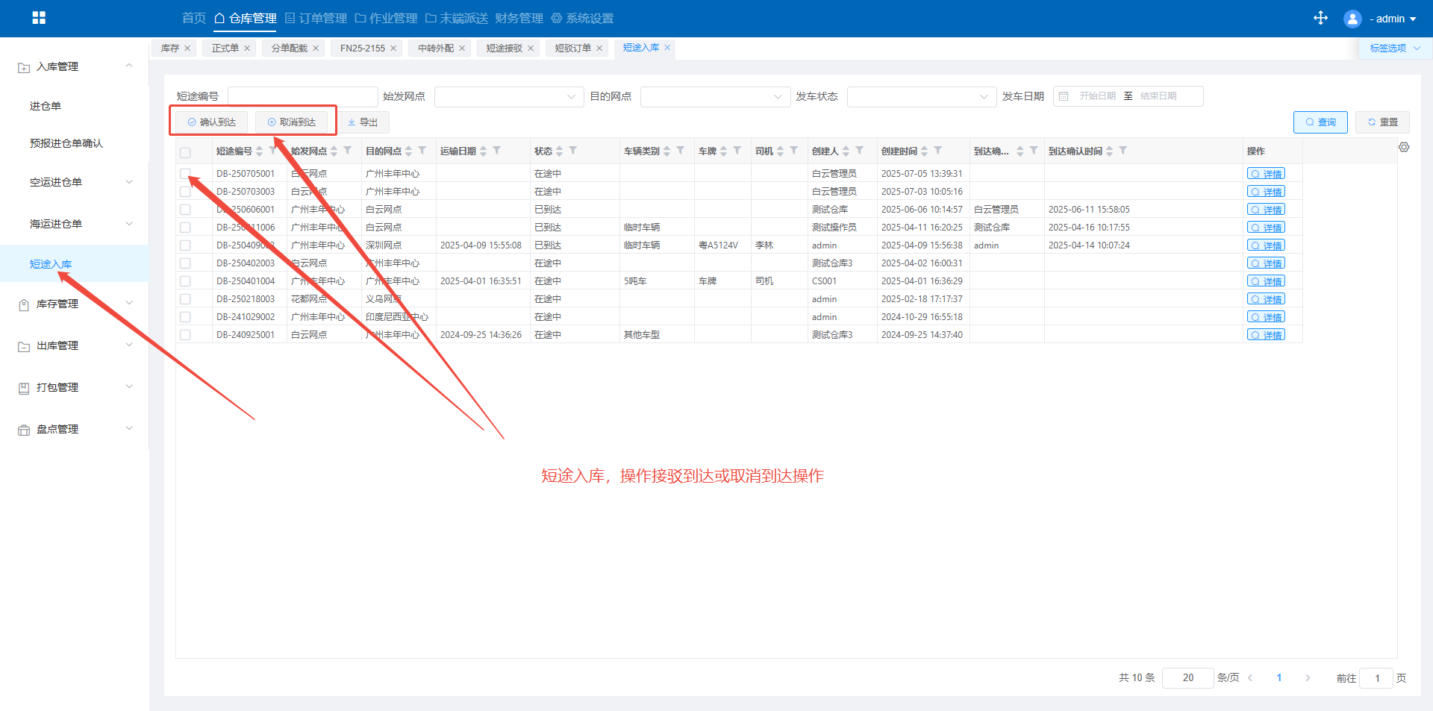
Task: Expand 库存管理 sidebar menu
Action: tap(75, 304)
